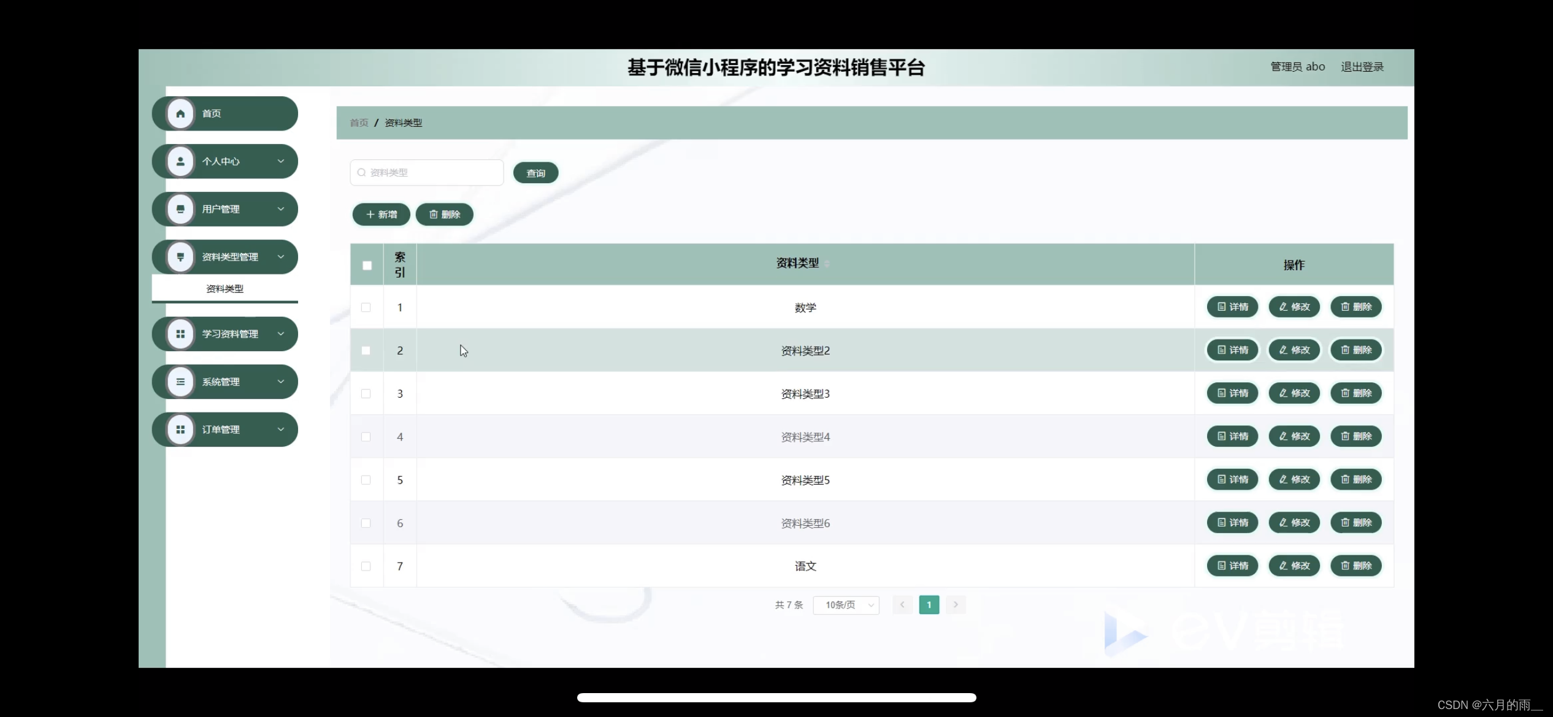Viewport: 1553px width, 717px height.
Task: Check the checkbox for row 数学
Action: tap(366, 307)
